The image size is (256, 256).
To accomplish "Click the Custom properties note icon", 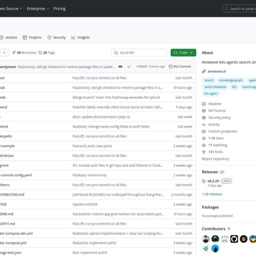I will pos(204,131).
